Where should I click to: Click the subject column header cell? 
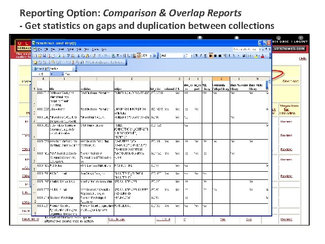point(132,87)
